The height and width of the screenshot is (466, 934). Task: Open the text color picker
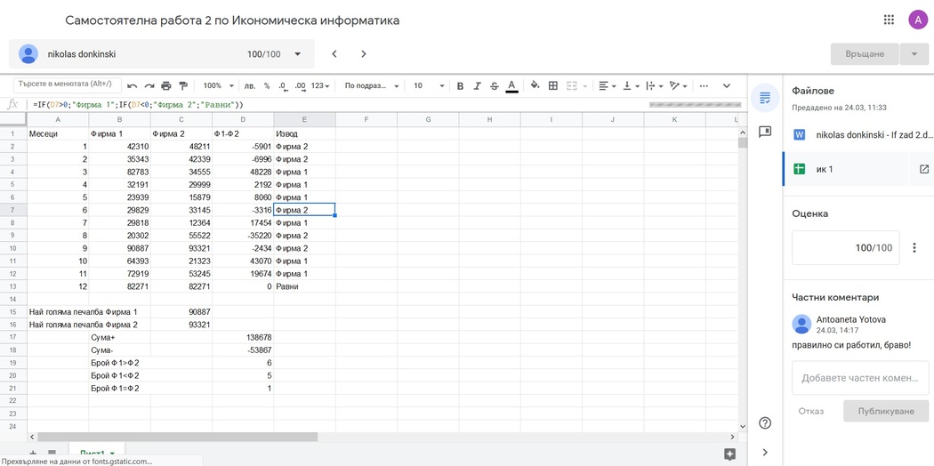click(x=511, y=86)
